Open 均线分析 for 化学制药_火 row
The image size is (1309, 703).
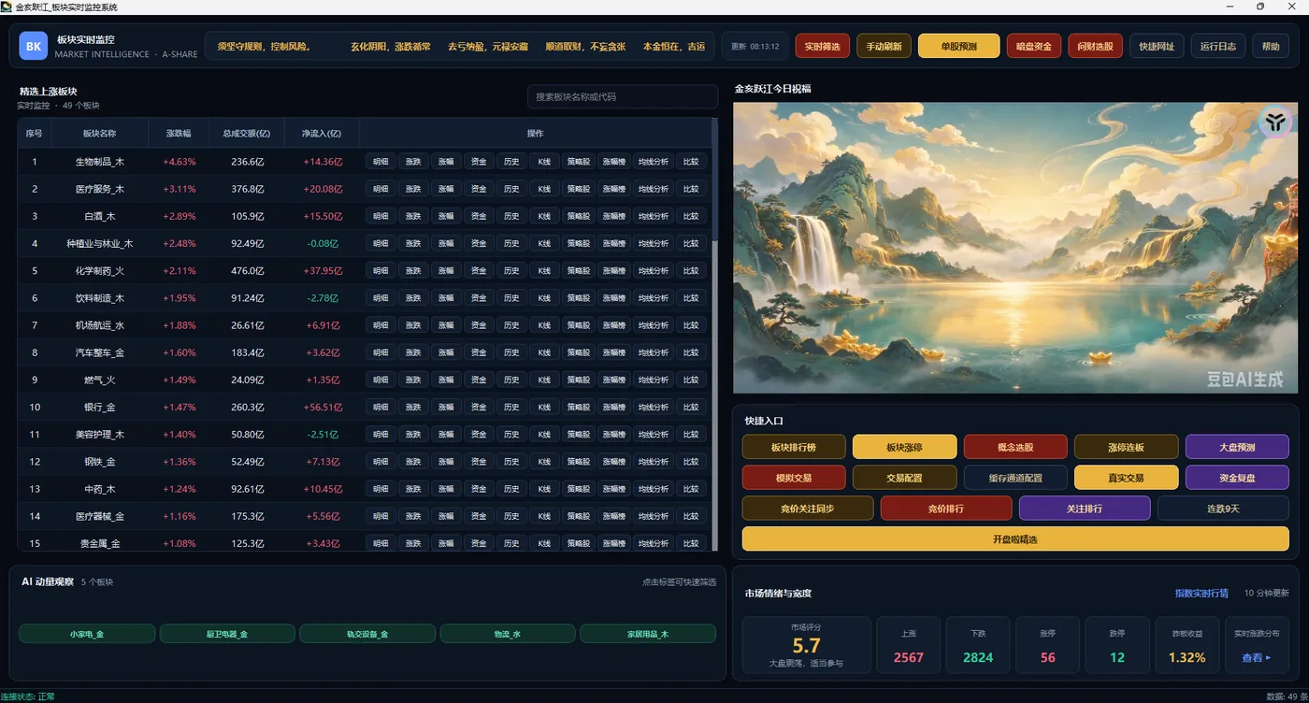click(x=654, y=270)
